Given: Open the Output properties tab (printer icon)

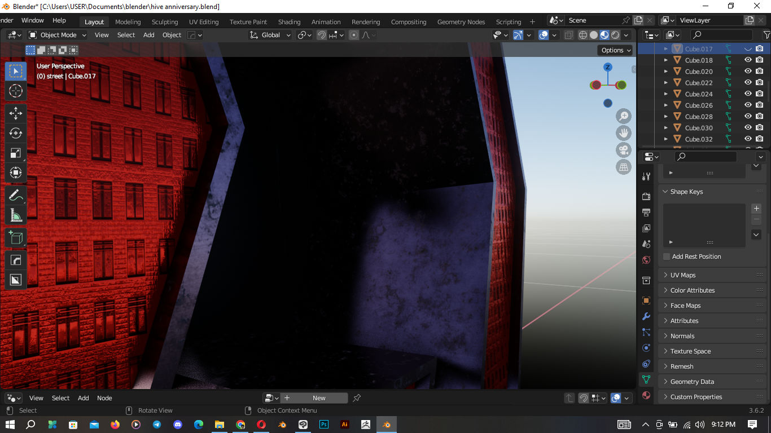Looking at the screenshot, I should tap(646, 213).
